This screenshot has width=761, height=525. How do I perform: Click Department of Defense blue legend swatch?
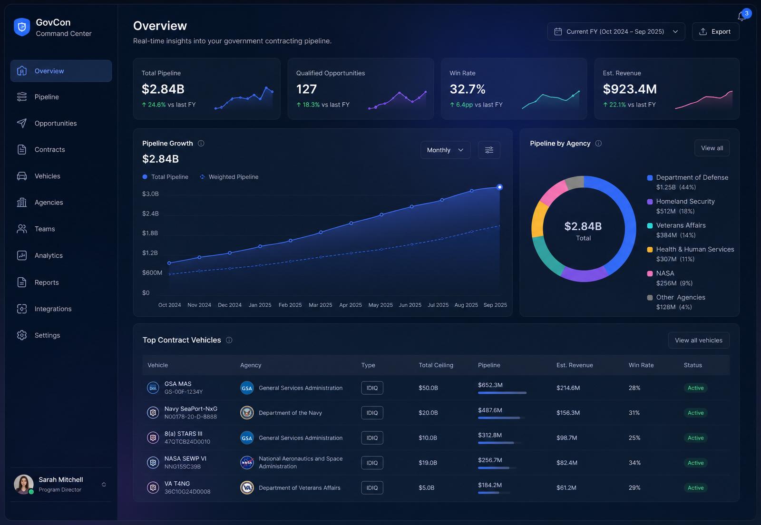point(650,178)
